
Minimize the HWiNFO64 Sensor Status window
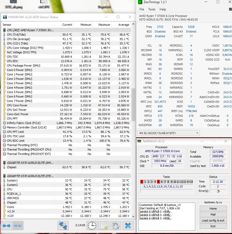pos(106,17)
